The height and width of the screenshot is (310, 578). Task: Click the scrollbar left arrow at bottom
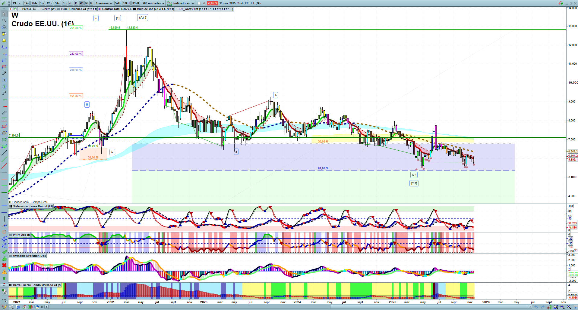point(46,307)
